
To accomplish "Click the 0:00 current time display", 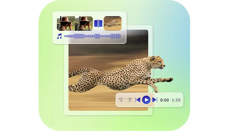I will tap(165, 100).
